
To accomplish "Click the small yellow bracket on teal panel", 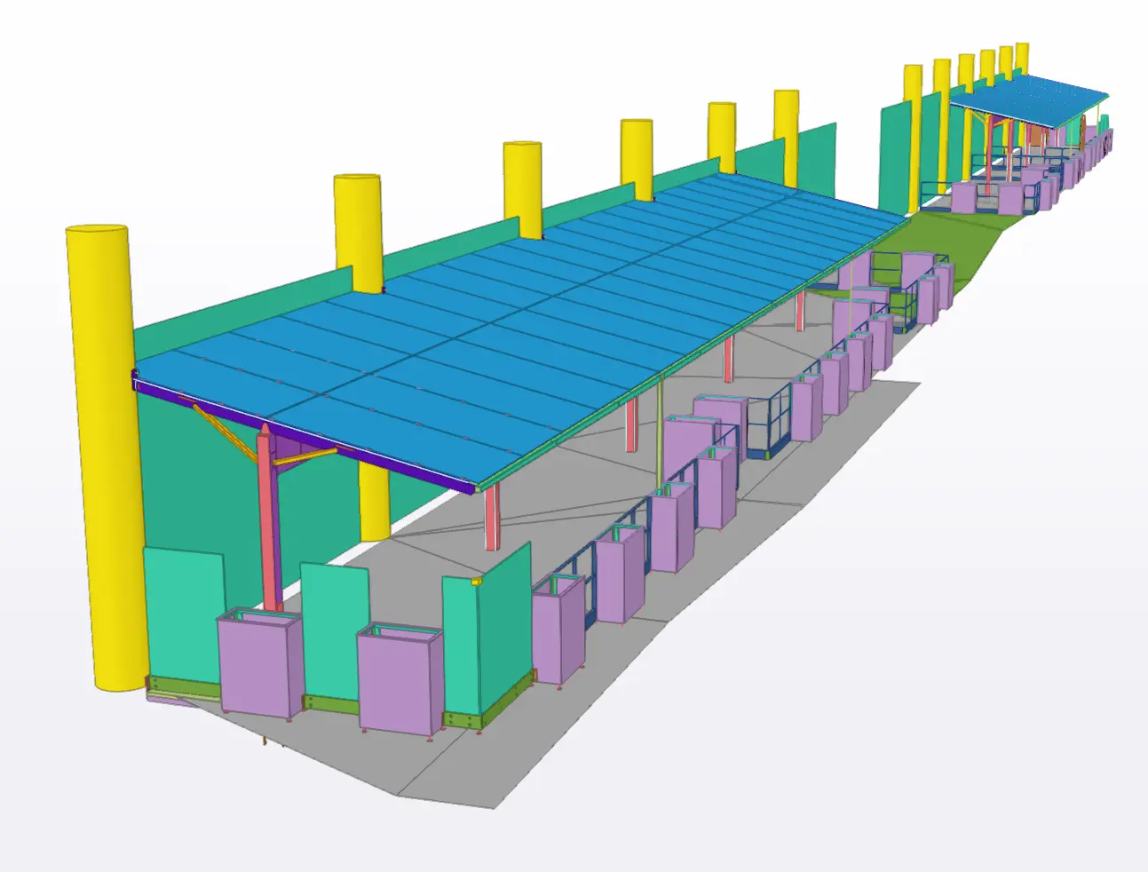I will pyautogui.click(x=477, y=581).
